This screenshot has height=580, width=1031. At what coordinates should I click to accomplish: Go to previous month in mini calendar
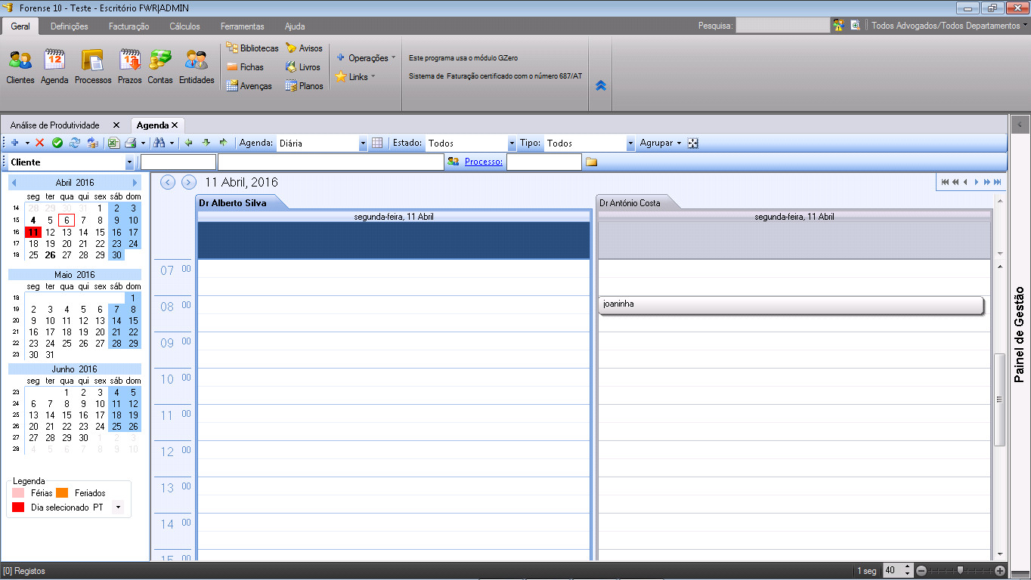[x=14, y=183]
